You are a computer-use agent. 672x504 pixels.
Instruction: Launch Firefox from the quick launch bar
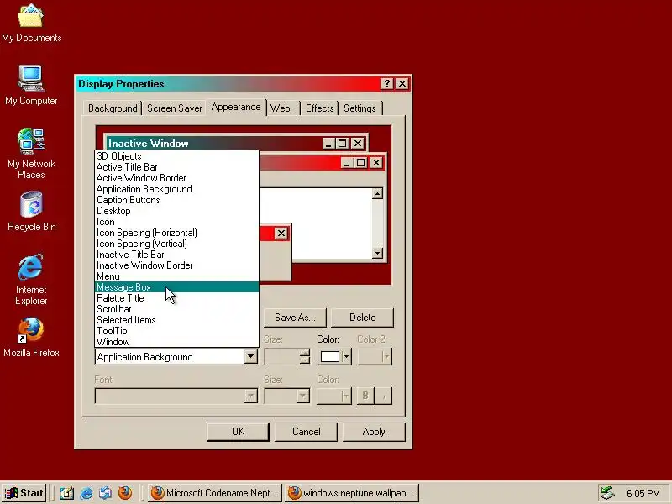(125, 493)
